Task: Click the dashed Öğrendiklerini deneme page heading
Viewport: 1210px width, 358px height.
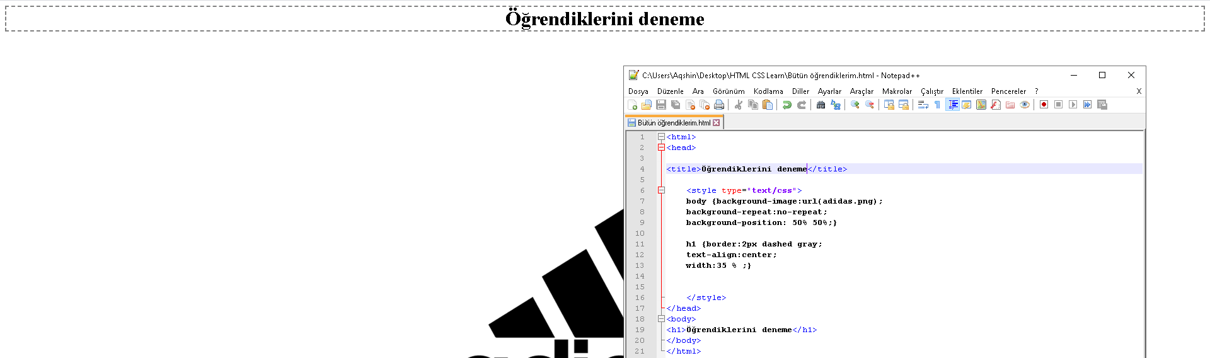Action: tap(605, 19)
